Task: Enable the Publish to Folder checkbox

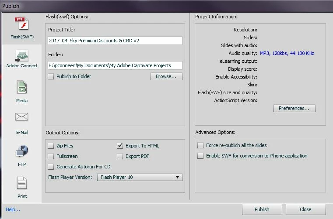Action: [51, 76]
